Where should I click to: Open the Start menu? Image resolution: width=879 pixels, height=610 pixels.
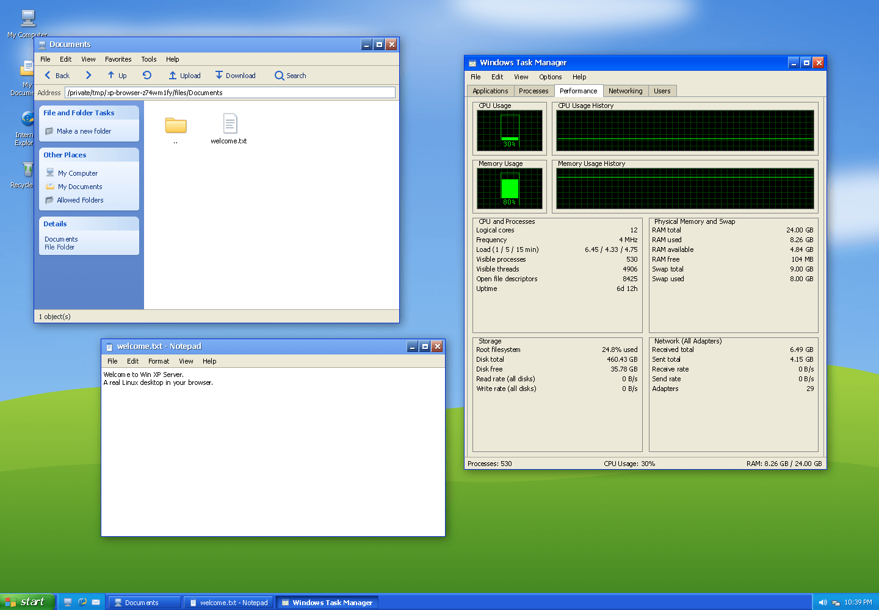[27, 602]
